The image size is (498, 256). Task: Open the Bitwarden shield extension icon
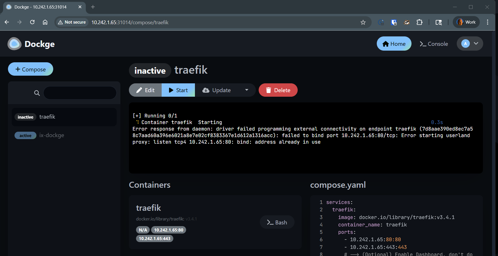(394, 22)
